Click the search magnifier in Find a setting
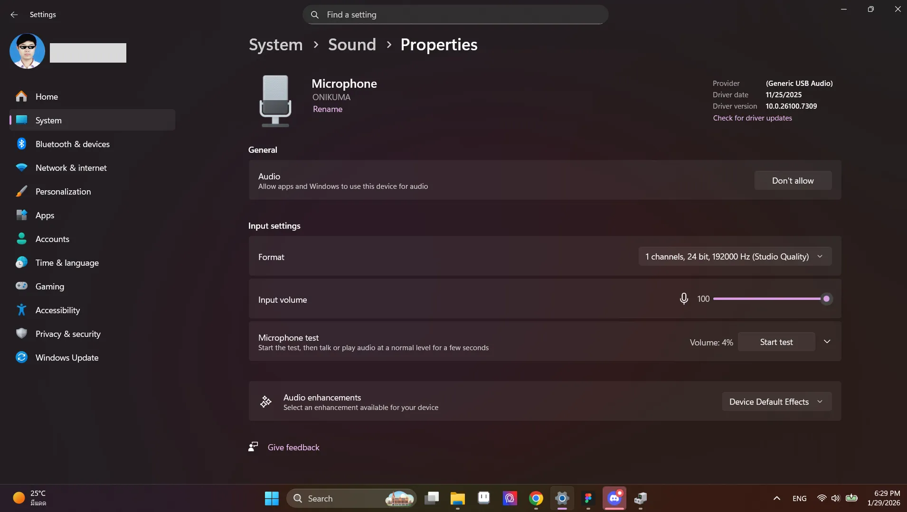 click(x=314, y=15)
